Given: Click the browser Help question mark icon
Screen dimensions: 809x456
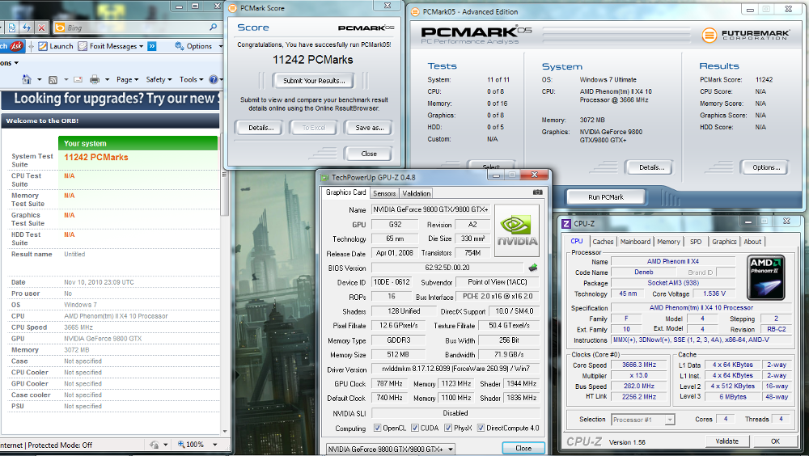Looking at the screenshot, I should 213,79.
